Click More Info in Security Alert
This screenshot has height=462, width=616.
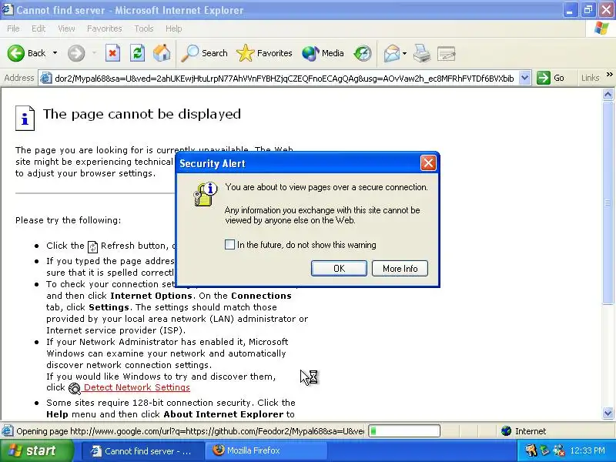[400, 268]
